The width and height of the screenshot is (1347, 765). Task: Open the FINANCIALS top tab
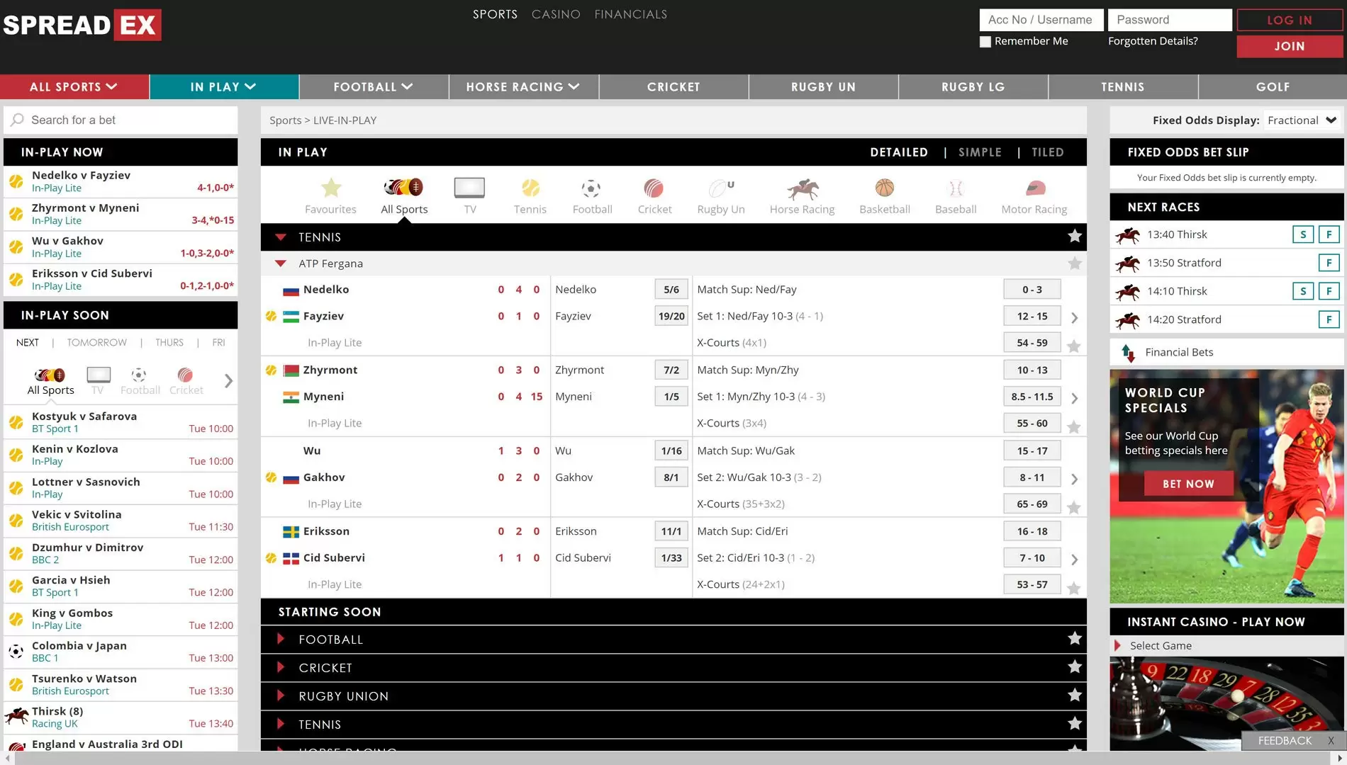(630, 14)
